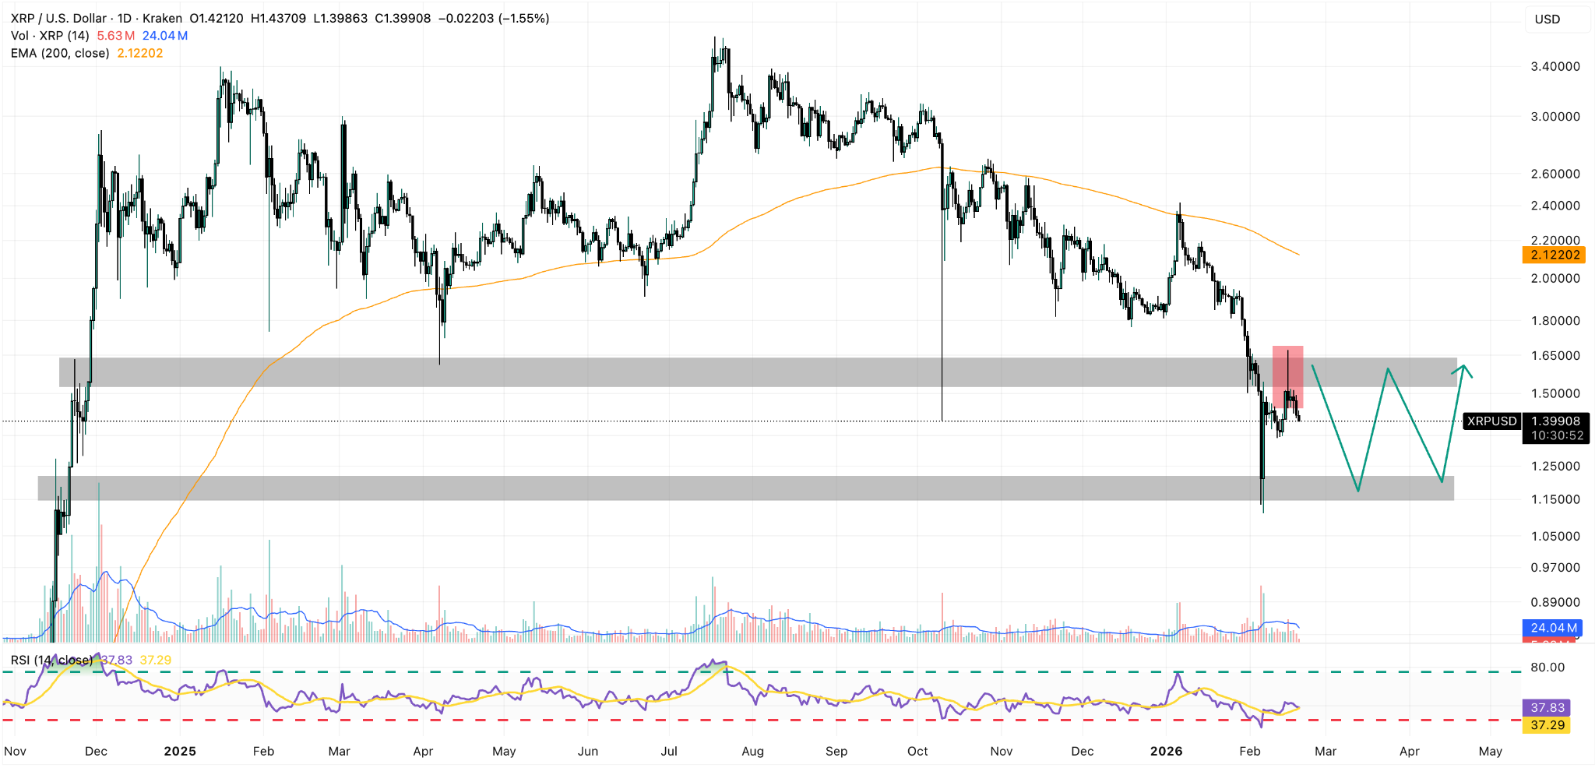
Task: Click the 2.00000 price scale label
Action: pyautogui.click(x=1555, y=279)
